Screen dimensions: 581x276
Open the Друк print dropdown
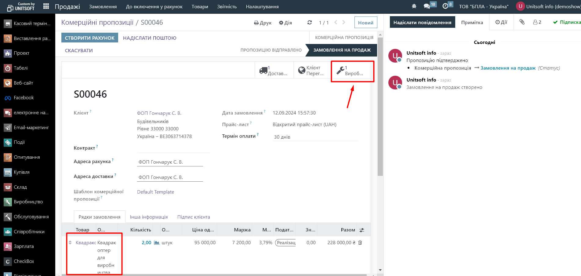point(263,23)
